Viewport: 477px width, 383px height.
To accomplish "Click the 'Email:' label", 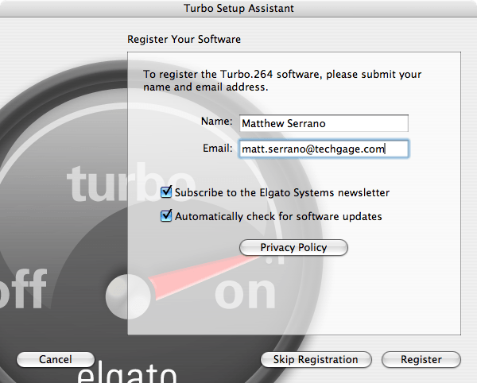I will (x=218, y=148).
